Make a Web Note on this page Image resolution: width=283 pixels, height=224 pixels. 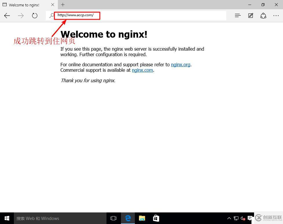[251, 16]
